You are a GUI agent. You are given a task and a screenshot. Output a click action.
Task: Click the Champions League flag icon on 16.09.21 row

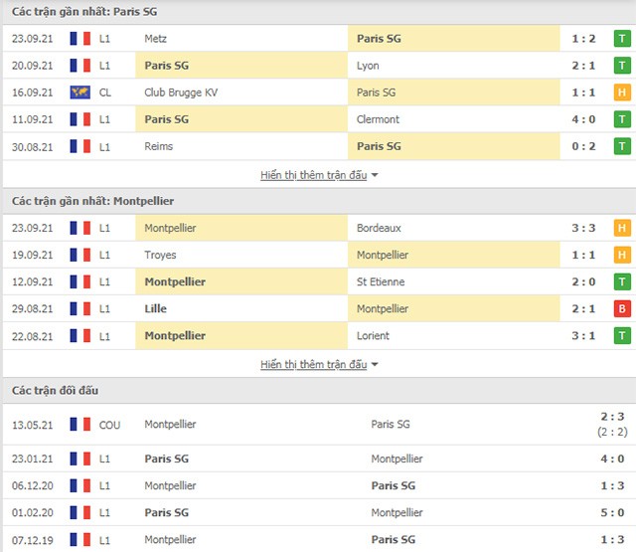tap(80, 92)
